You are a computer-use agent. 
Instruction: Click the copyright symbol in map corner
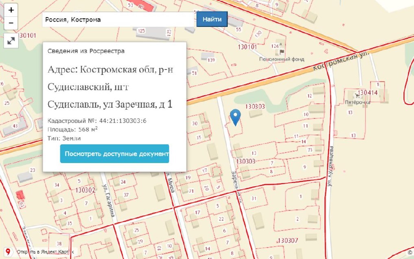410,252
